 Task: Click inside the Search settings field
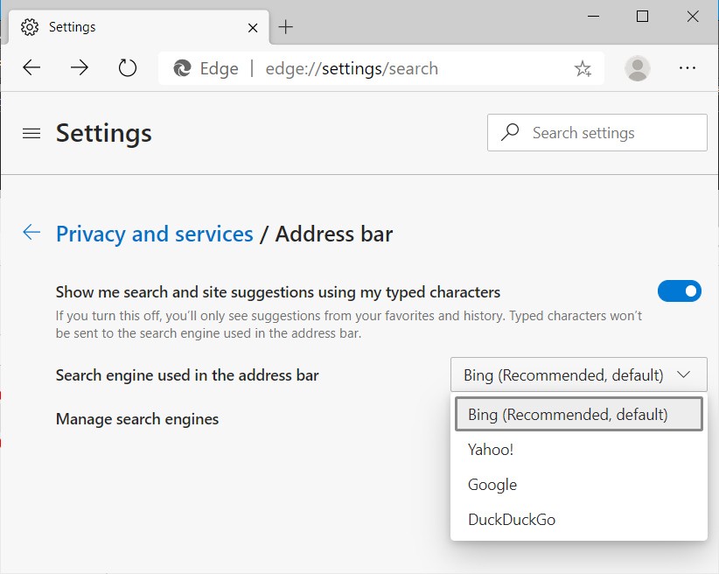click(x=597, y=132)
